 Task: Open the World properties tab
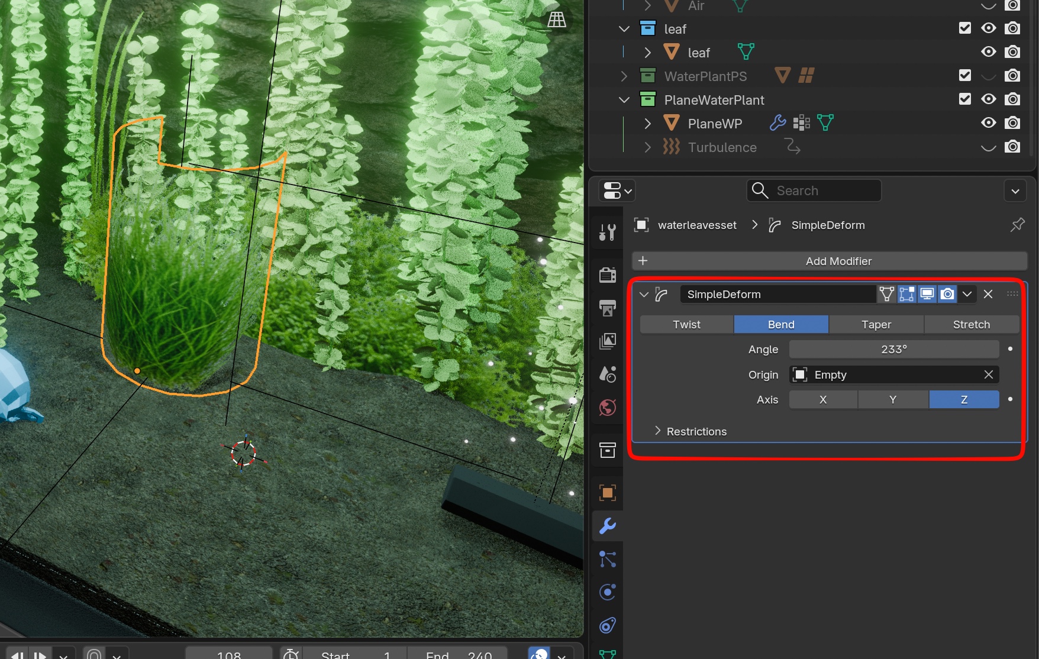(607, 408)
